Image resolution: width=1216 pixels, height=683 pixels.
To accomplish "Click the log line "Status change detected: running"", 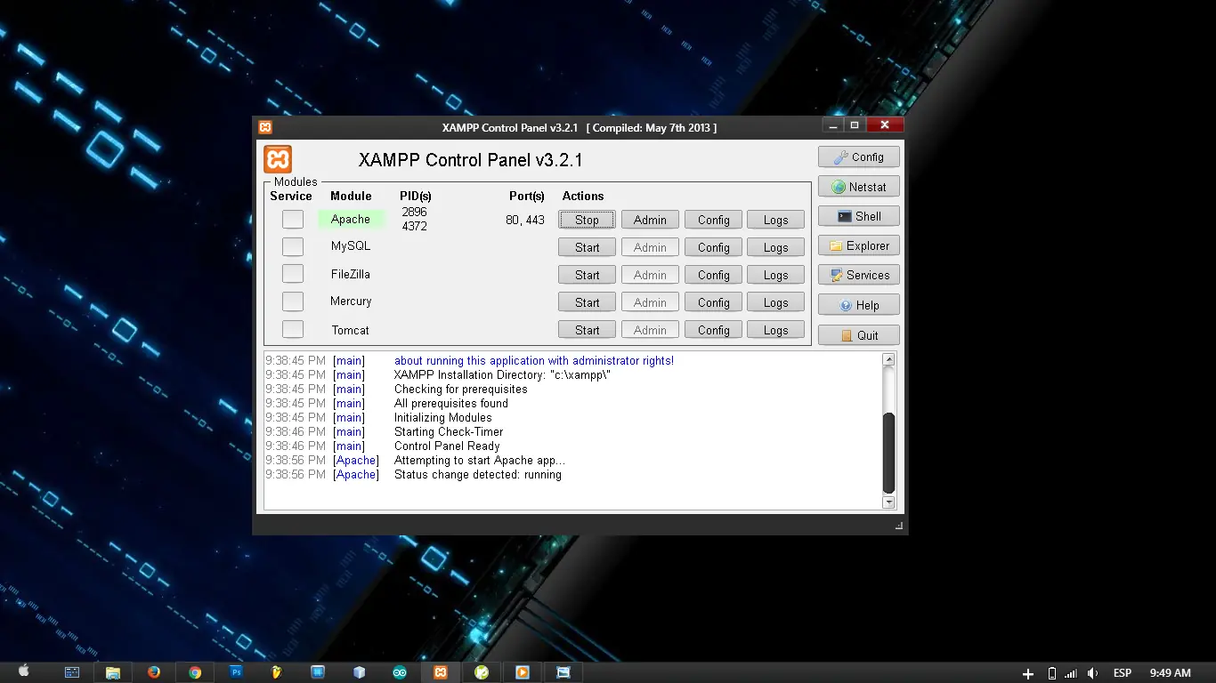I will tap(478, 474).
